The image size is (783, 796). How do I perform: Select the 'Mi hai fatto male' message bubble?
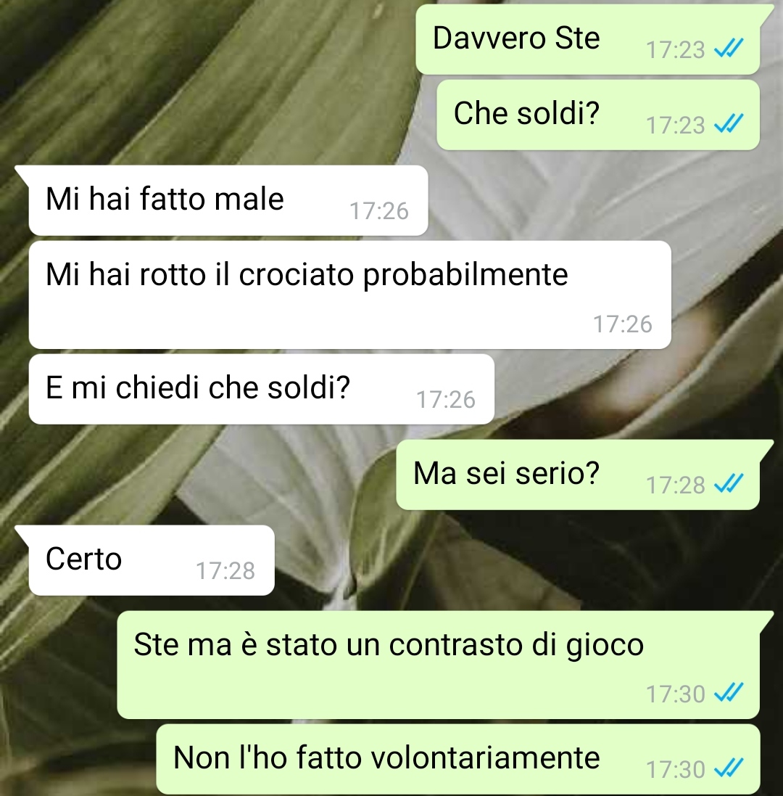228,200
